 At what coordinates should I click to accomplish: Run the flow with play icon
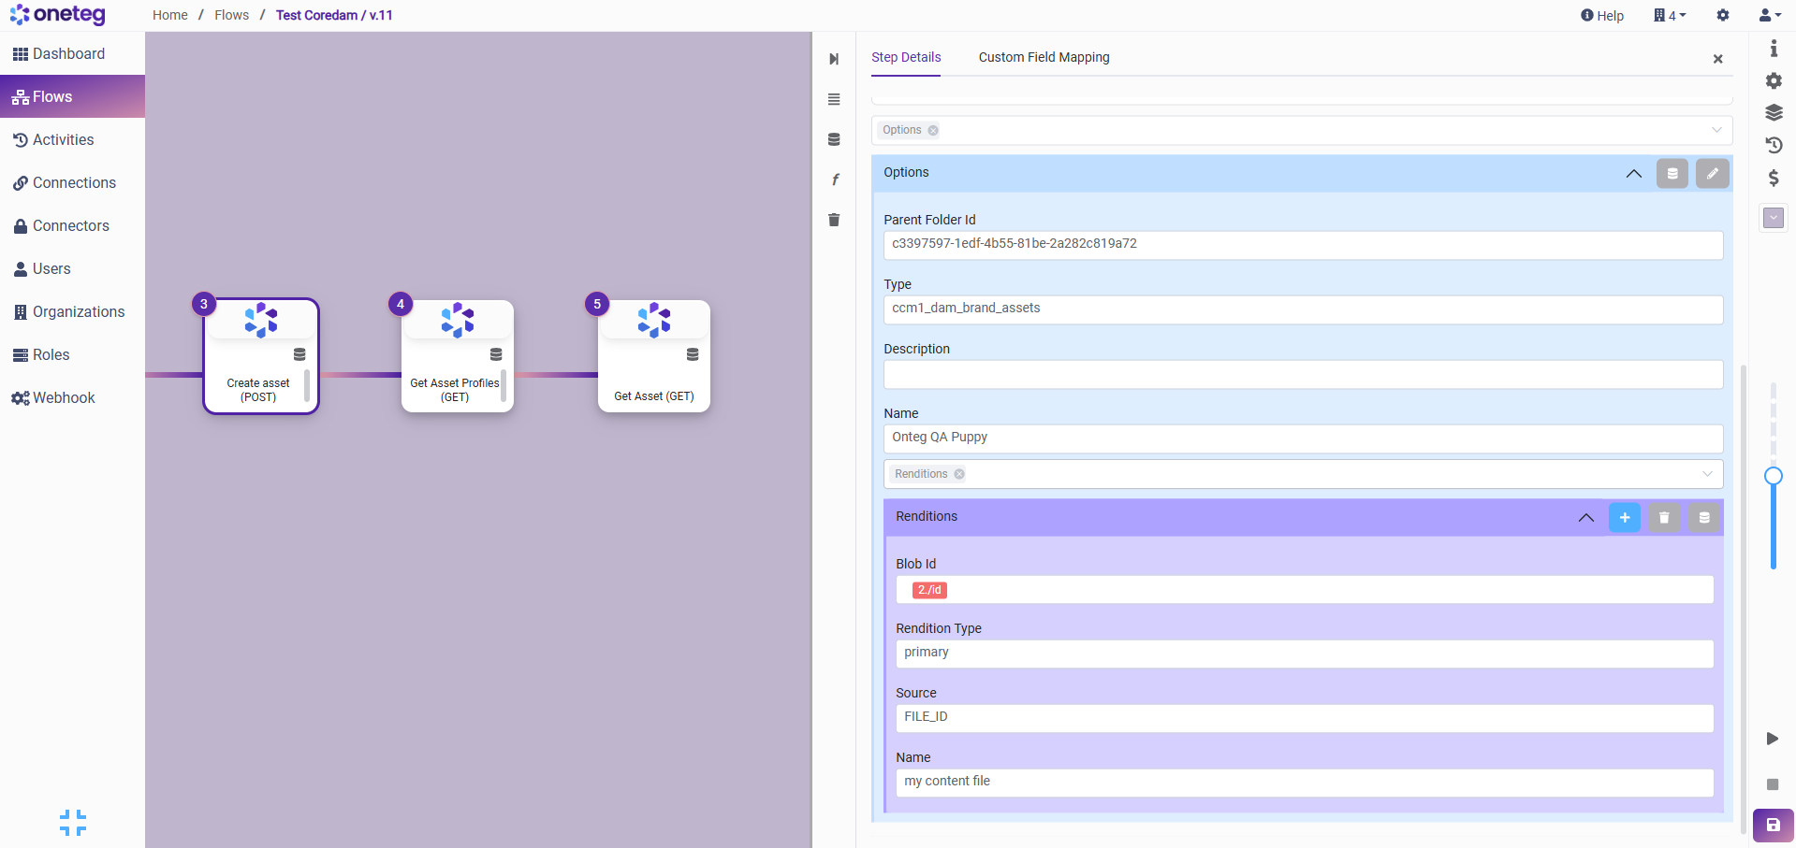1772,739
